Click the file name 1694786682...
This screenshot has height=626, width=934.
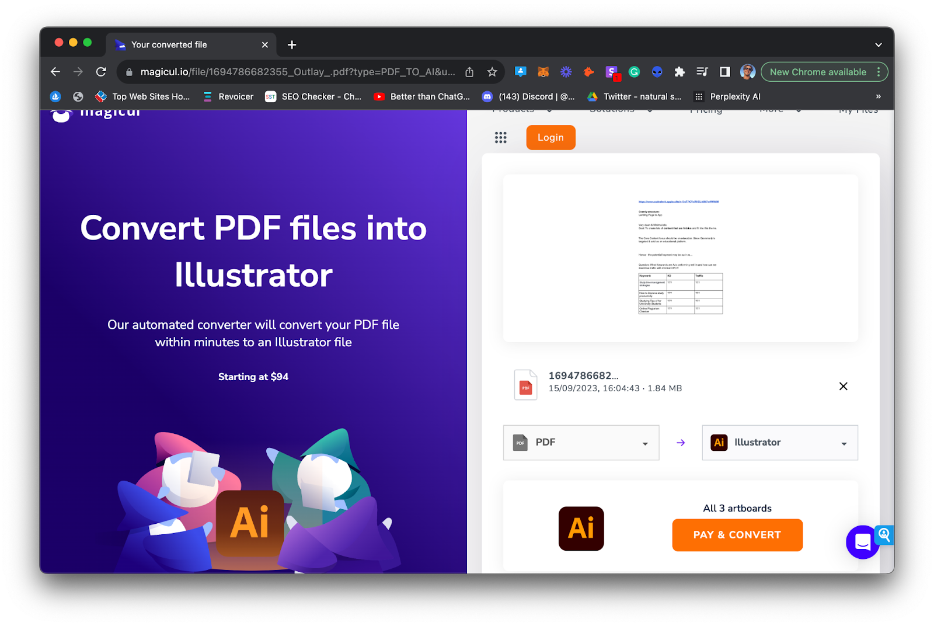point(583,375)
